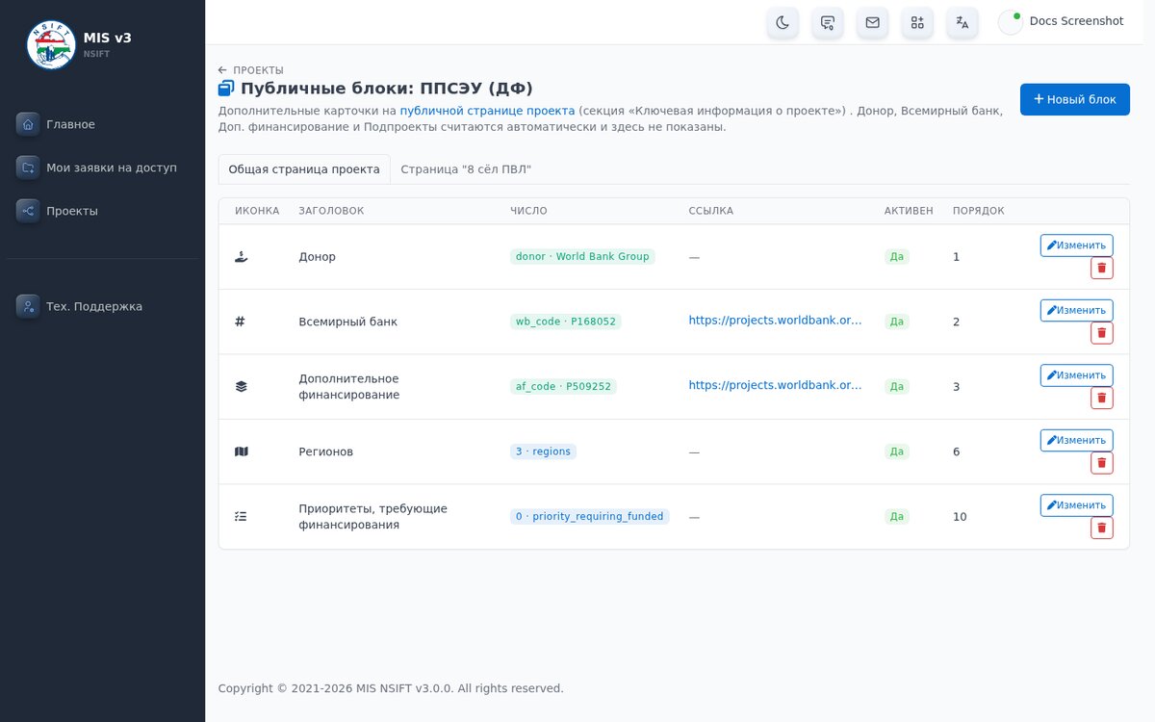Click the map icon in Регионов row

tap(242, 451)
